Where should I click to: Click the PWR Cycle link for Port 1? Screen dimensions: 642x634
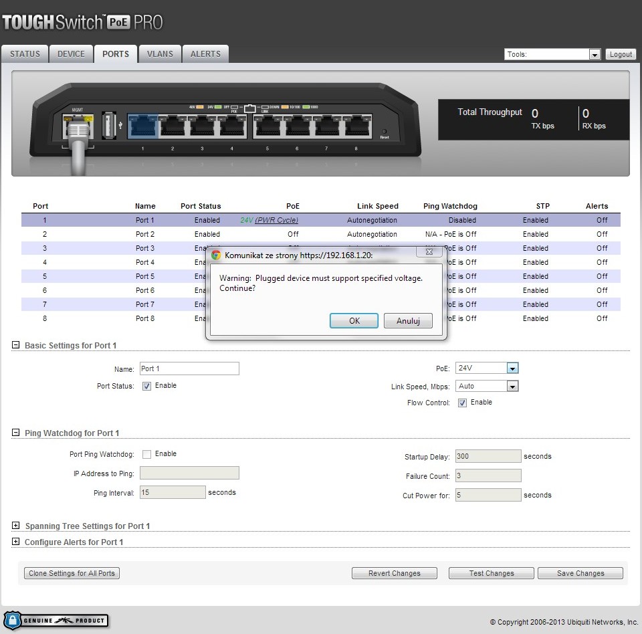276,220
